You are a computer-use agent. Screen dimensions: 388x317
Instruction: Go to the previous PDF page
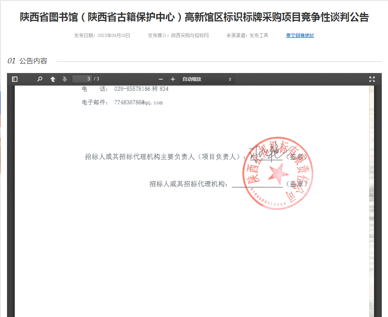pyautogui.click(x=53, y=79)
